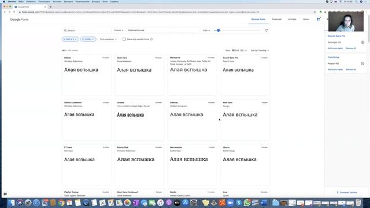Screen dimensions: 370x208
Task: Open Sort by Trending dropdown
Action: pyautogui.click(x=260, y=50)
